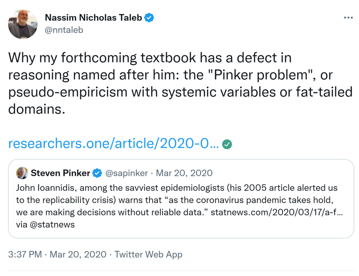This screenshot has width=359, height=276.
Task: Open the researchers.one article link
Action: point(114,144)
